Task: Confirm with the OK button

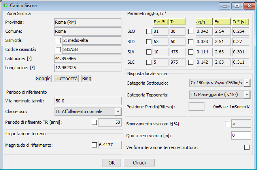Action: 111,162
